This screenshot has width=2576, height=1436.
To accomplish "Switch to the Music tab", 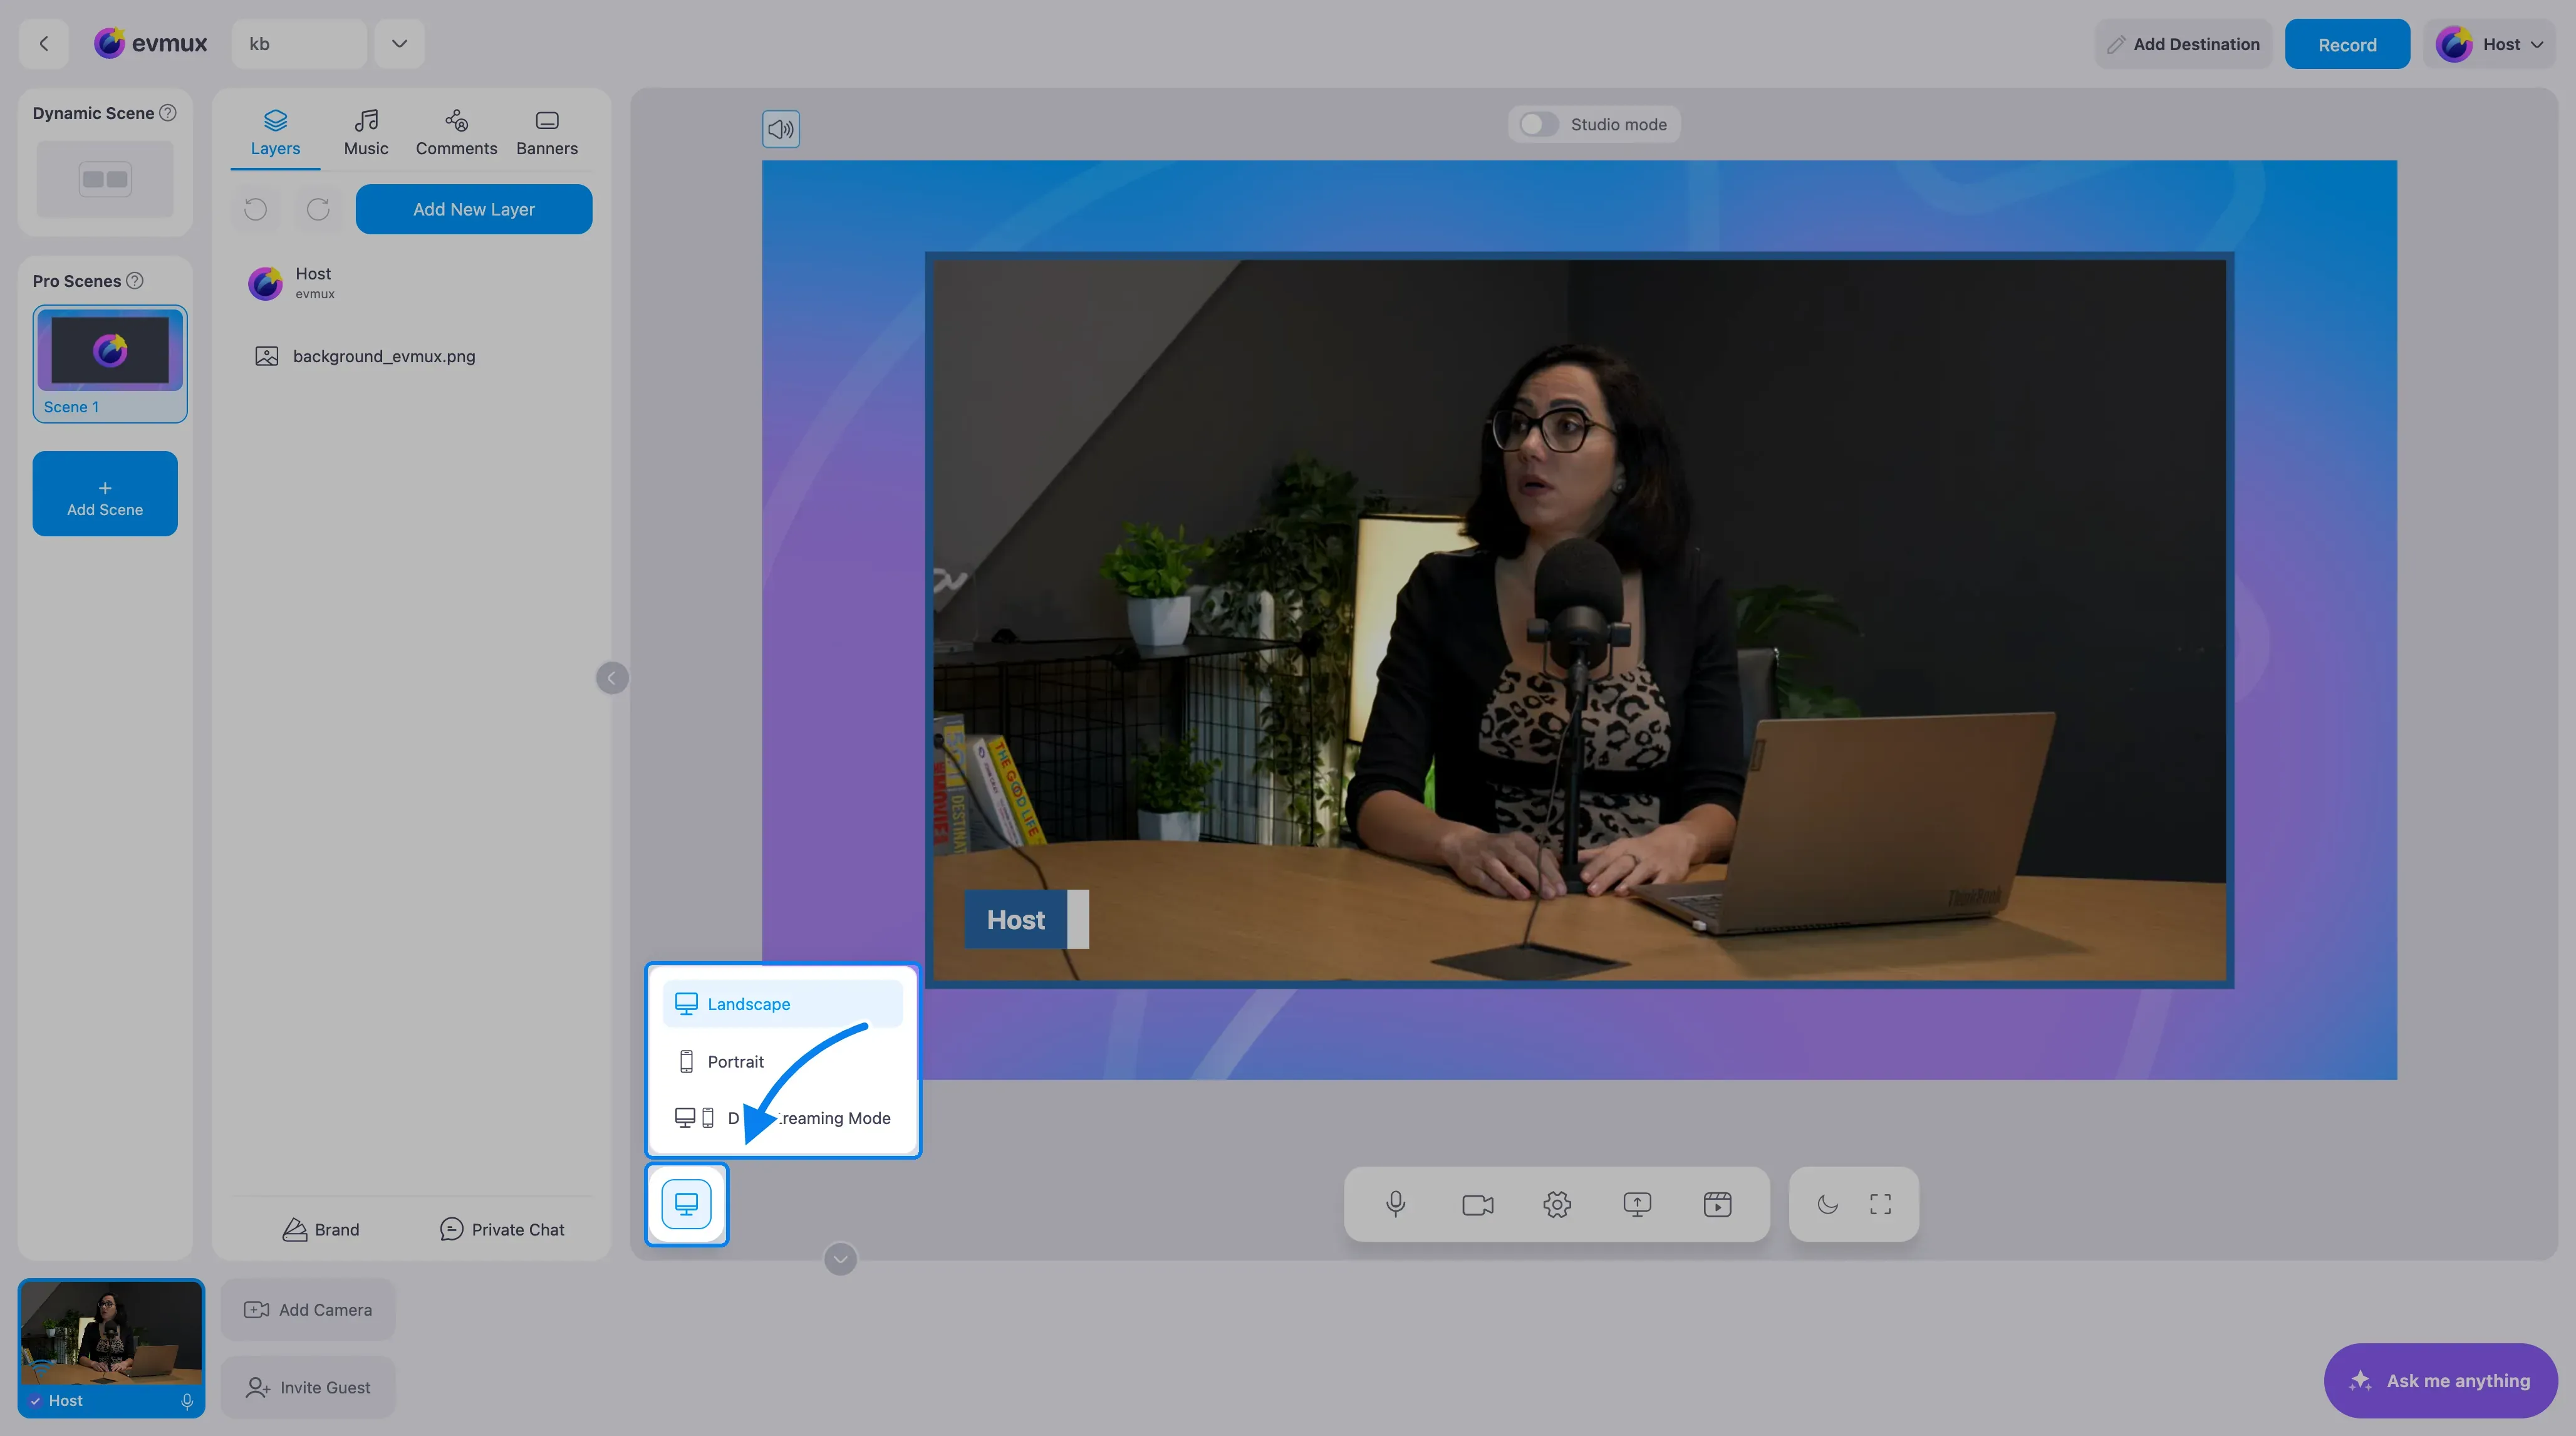I will click(x=366, y=133).
